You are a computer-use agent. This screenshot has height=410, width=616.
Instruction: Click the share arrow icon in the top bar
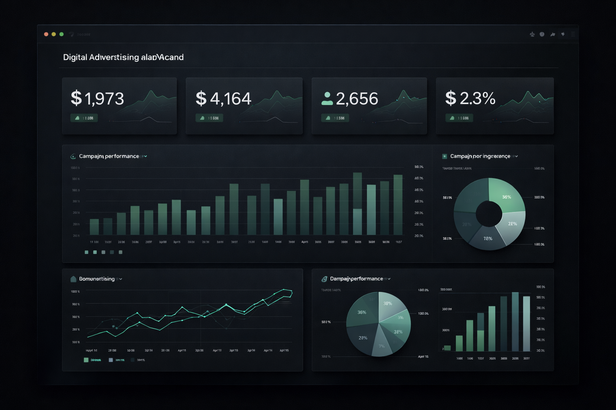[553, 34]
